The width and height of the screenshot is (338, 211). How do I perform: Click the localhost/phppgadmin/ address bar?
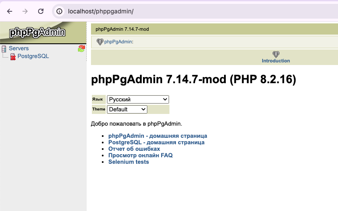pyautogui.click(x=194, y=11)
